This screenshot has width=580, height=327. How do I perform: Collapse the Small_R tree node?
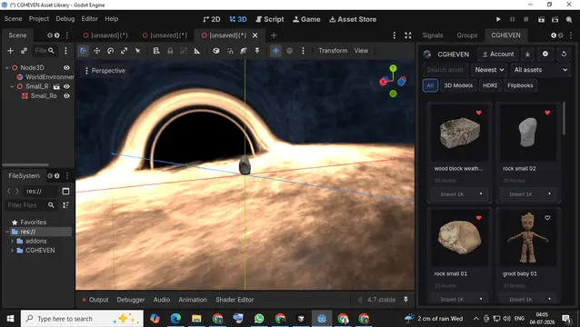[x=12, y=86]
